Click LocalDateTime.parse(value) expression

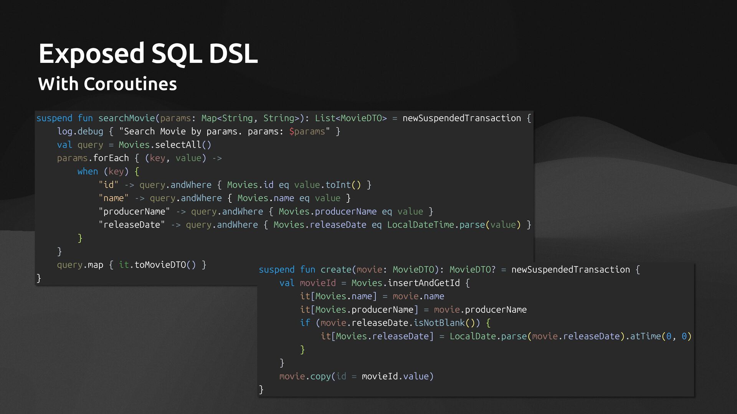pos(454,225)
